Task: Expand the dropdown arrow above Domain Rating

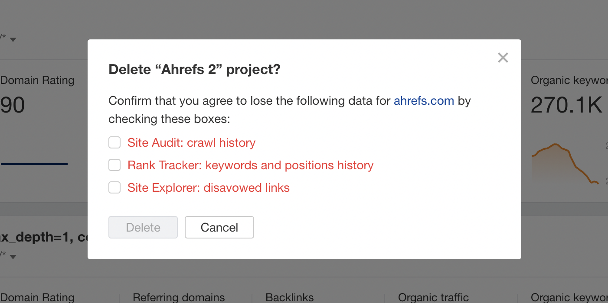Action: [13, 39]
